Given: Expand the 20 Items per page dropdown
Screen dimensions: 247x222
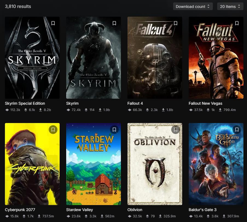Looking at the screenshot, I should [x=230, y=7].
